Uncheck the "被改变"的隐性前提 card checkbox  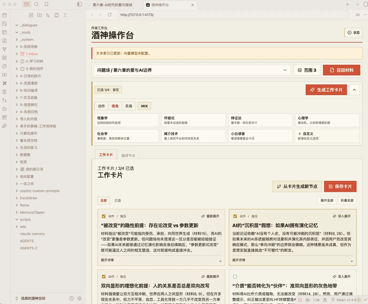pyautogui.click(x=104, y=216)
